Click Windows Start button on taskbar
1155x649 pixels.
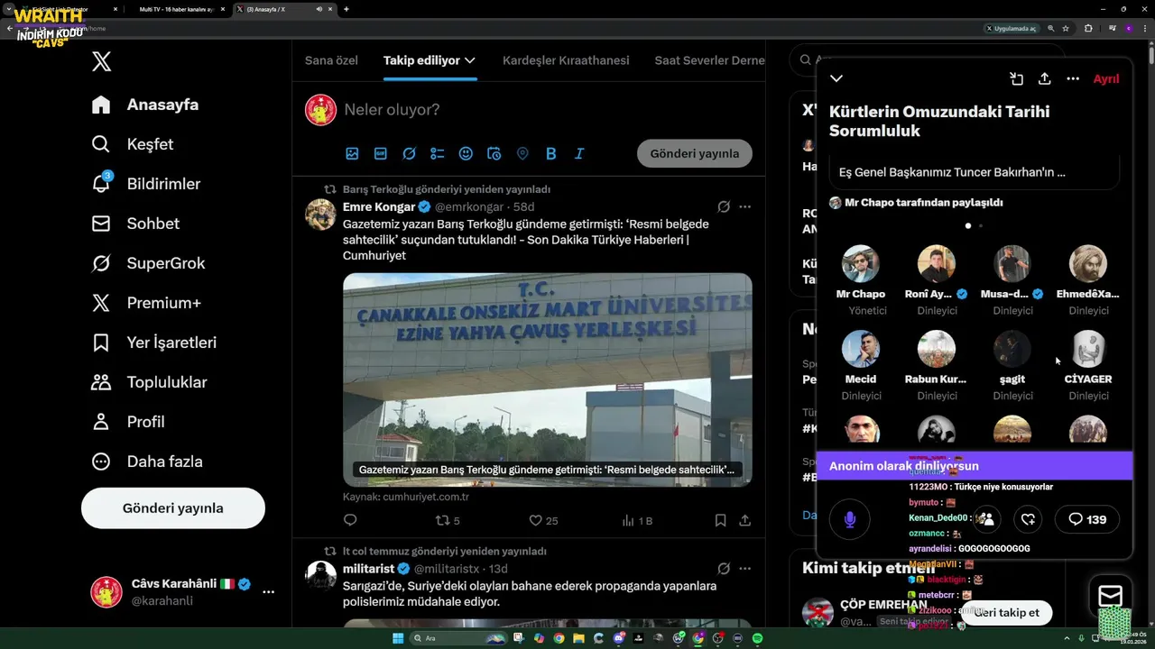pos(398,638)
